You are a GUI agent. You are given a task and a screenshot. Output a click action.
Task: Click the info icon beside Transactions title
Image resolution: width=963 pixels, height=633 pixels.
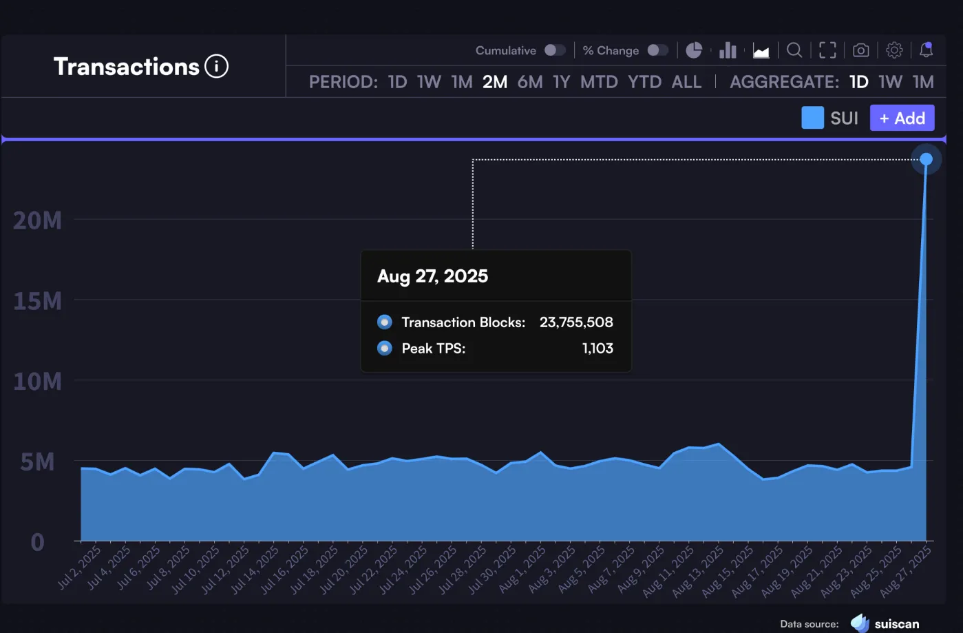pyautogui.click(x=216, y=67)
